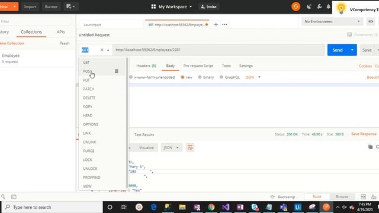Viewport: 379px width, 213px height.
Task: Open body JSON format dropdown
Action: [x=253, y=78]
